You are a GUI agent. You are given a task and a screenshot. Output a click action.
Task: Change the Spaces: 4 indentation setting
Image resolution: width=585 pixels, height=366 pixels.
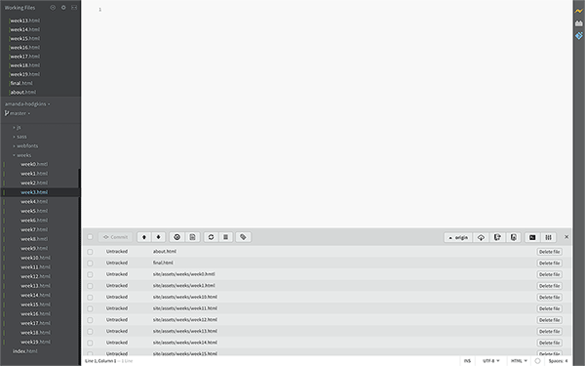tap(558, 361)
